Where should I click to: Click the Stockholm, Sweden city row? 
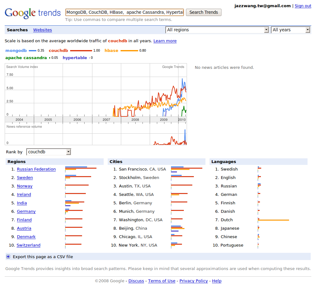(x=157, y=178)
